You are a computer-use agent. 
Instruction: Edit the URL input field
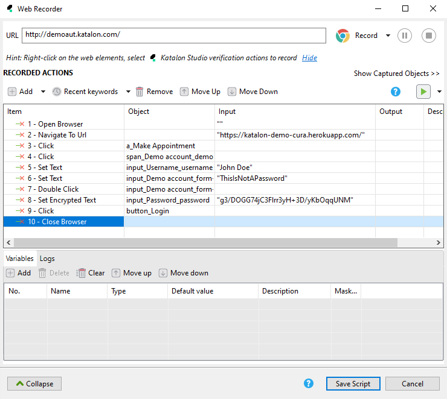pyautogui.click(x=174, y=36)
